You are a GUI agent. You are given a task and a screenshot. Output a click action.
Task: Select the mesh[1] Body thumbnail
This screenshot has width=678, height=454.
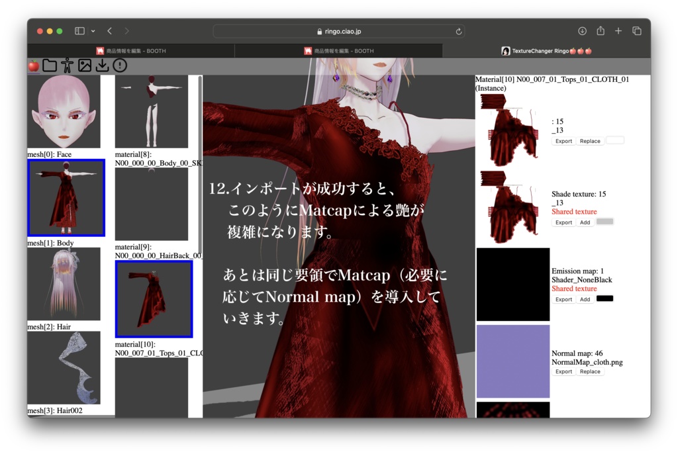65,197
